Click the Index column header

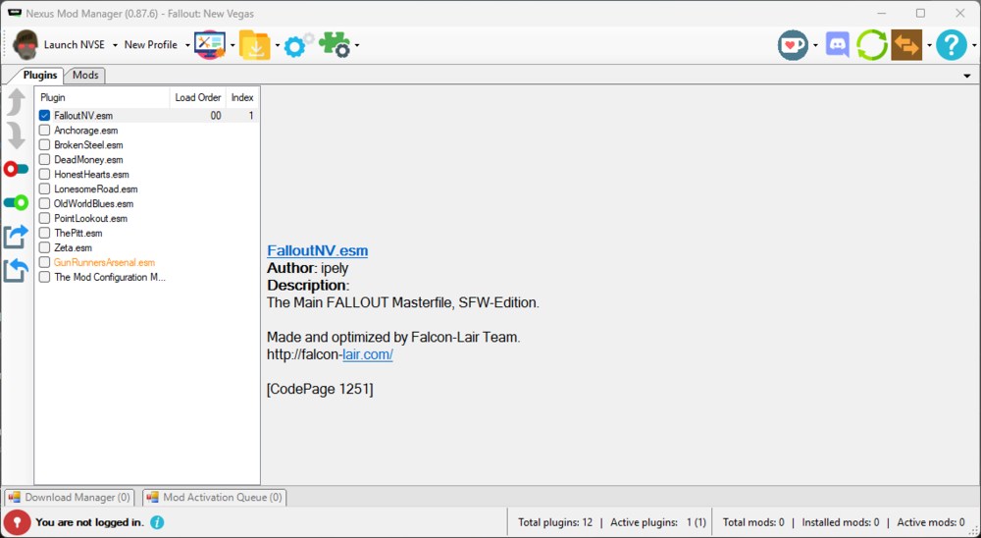(x=242, y=98)
